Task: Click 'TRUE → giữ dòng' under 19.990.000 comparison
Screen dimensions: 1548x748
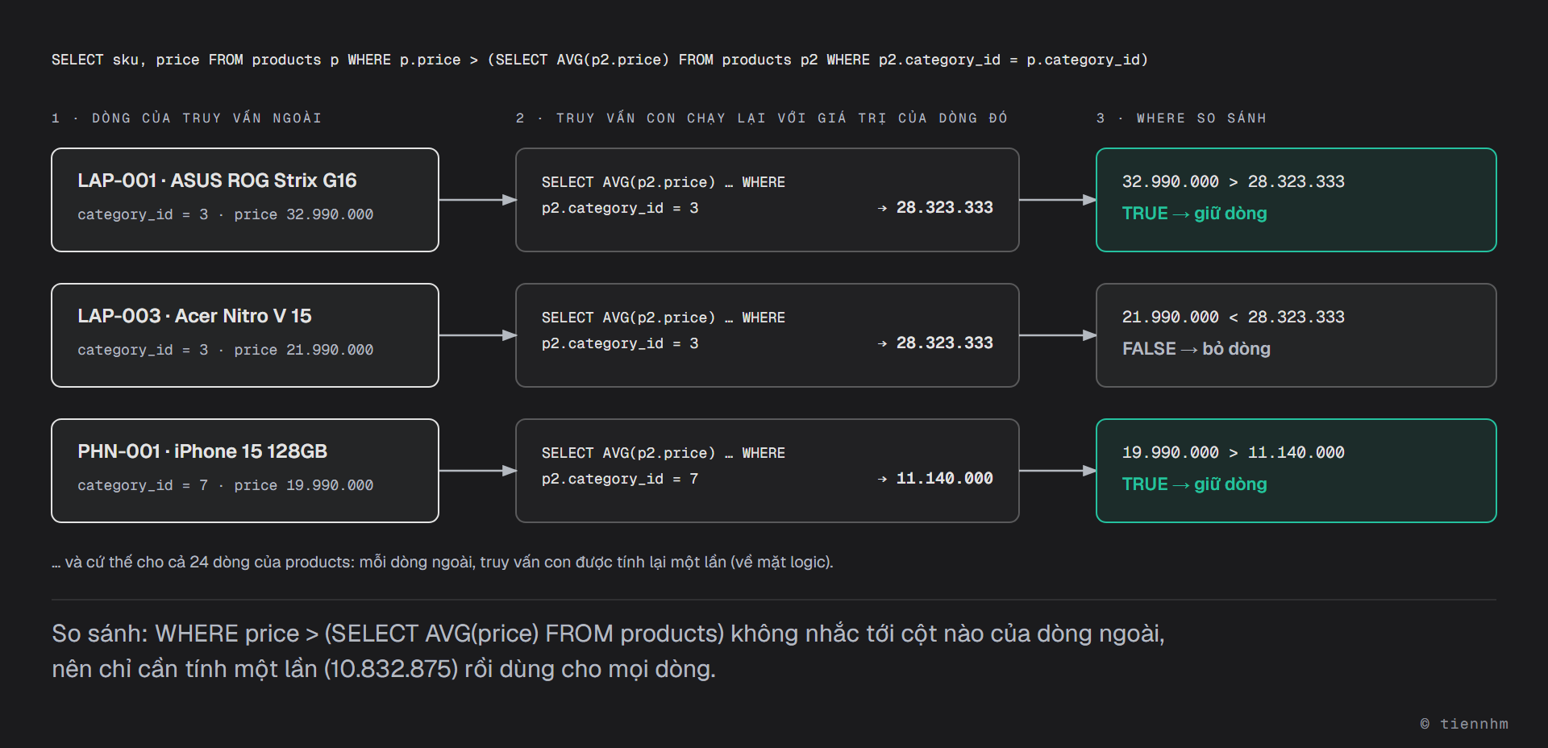Action: point(1194,484)
